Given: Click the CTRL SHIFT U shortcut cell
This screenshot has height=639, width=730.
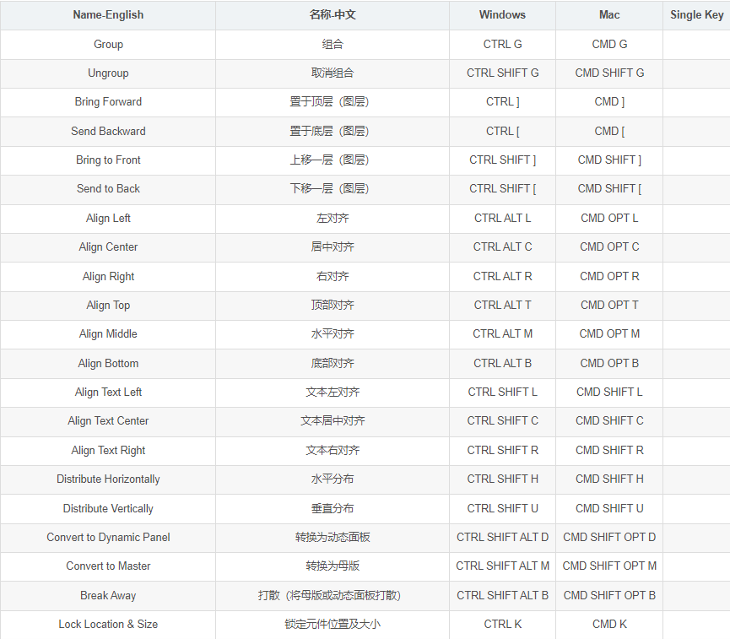Looking at the screenshot, I should tap(502, 508).
